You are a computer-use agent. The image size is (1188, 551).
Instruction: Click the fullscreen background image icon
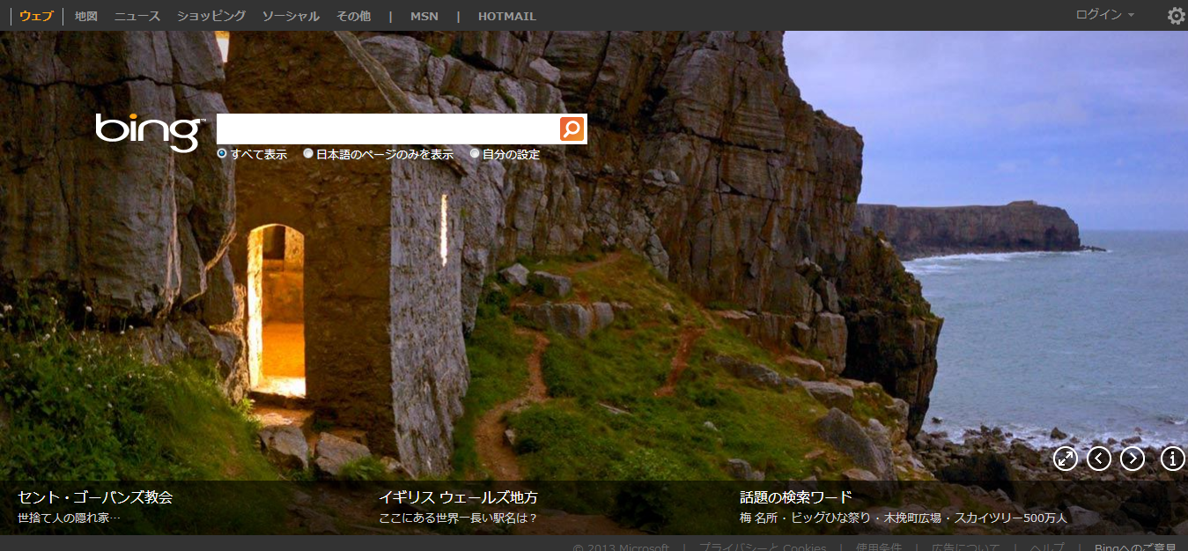pos(1066,459)
